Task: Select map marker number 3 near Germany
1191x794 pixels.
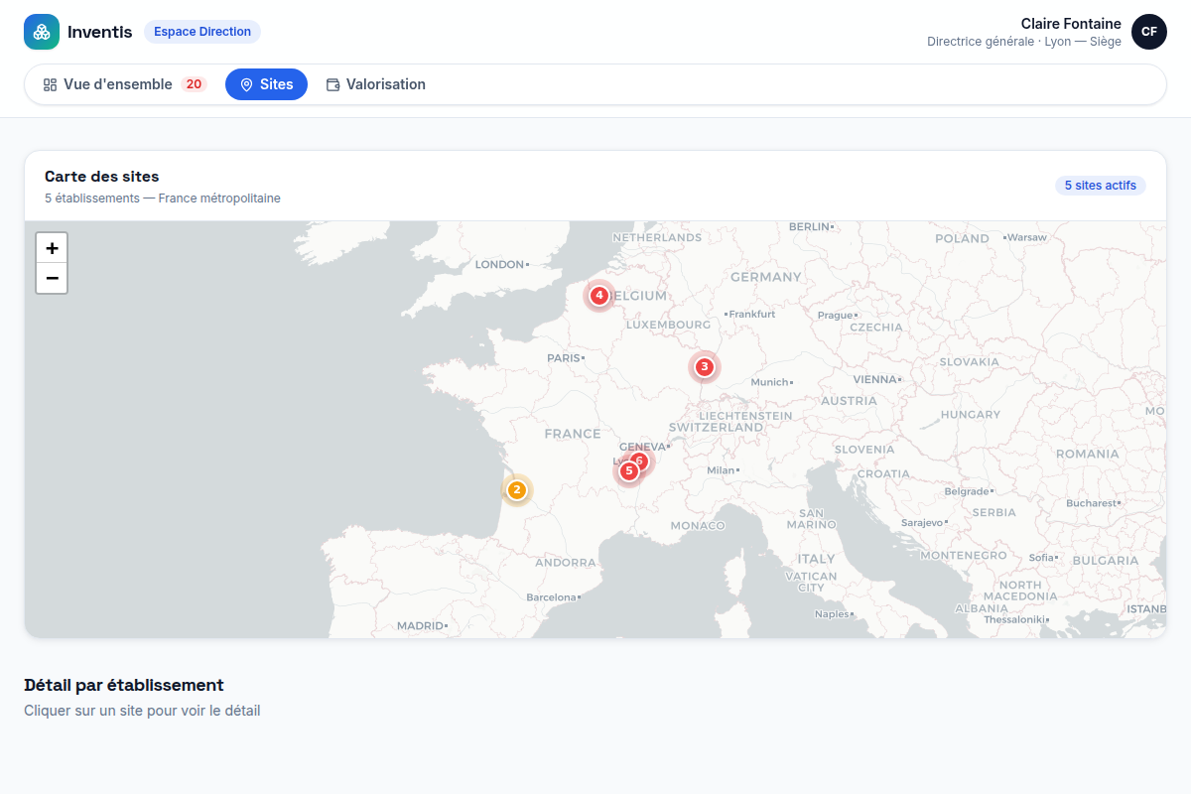Action: tap(705, 367)
